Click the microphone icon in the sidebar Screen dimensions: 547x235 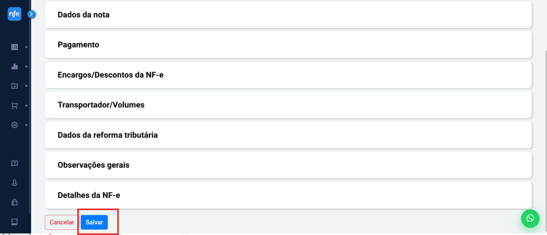(14, 183)
